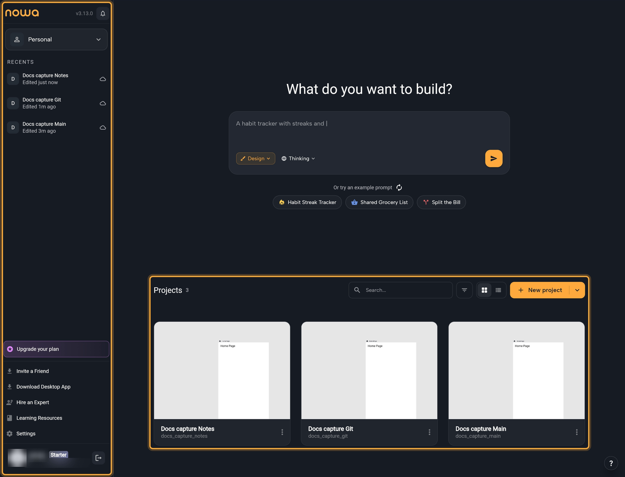Click cloud icon beside Docs capture Main
Image resolution: width=625 pixels, height=477 pixels.
tap(103, 127)
